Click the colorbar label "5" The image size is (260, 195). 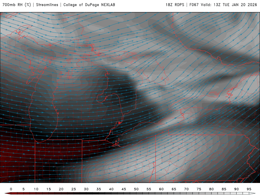tap(23, 189)
